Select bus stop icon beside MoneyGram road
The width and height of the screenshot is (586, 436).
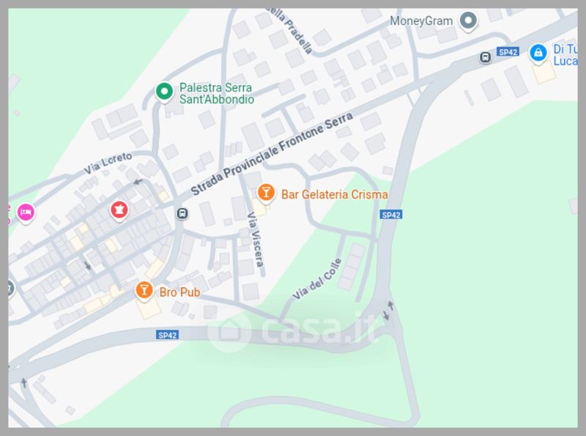click(485, 57)
